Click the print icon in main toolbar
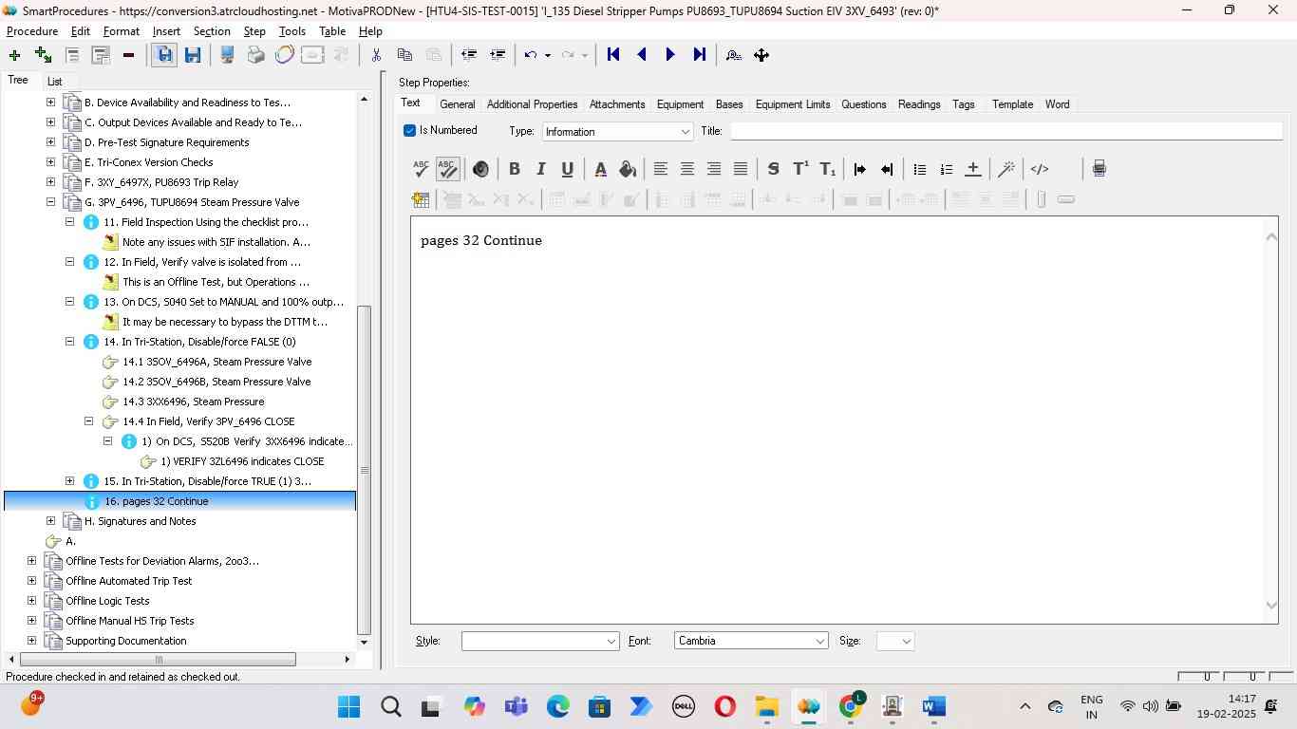 (x=255, y=55)
